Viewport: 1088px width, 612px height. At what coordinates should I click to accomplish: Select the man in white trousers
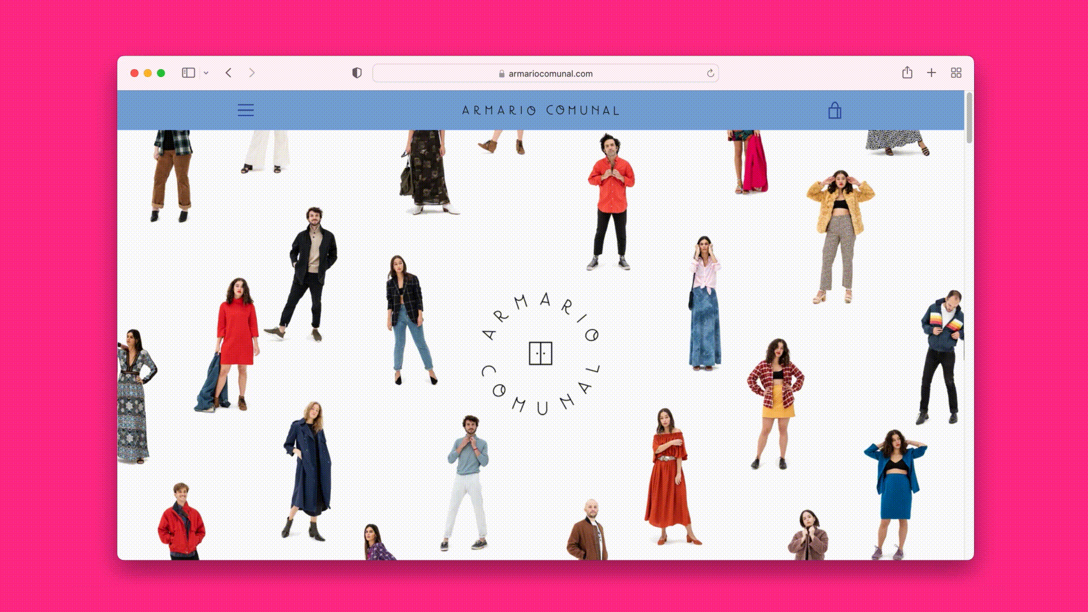pyautogui.click(x=466, y=483)
